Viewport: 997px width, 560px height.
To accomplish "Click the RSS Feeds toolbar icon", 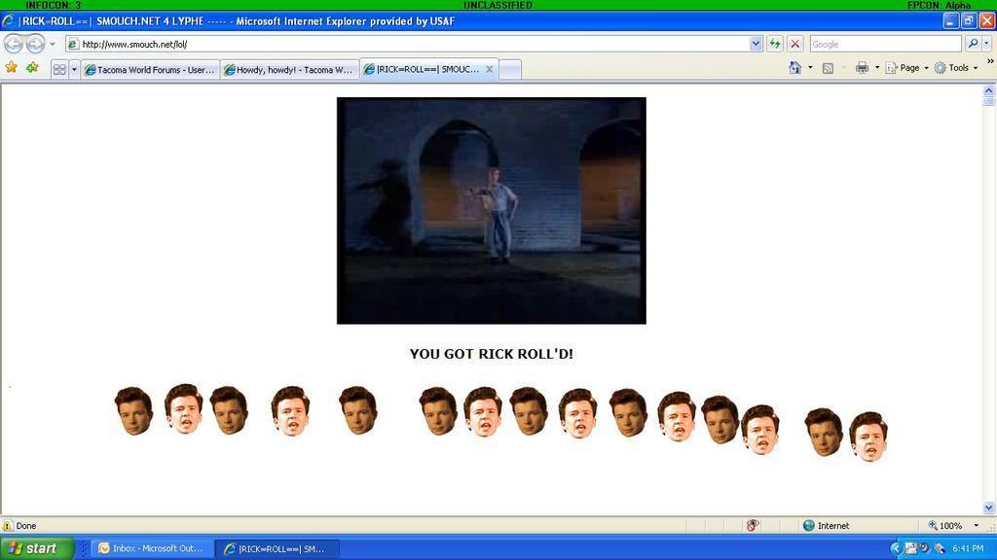I will click(x=828, y=68).
